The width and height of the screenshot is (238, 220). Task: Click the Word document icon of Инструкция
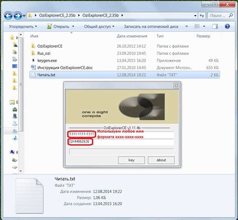click(33, 67)
